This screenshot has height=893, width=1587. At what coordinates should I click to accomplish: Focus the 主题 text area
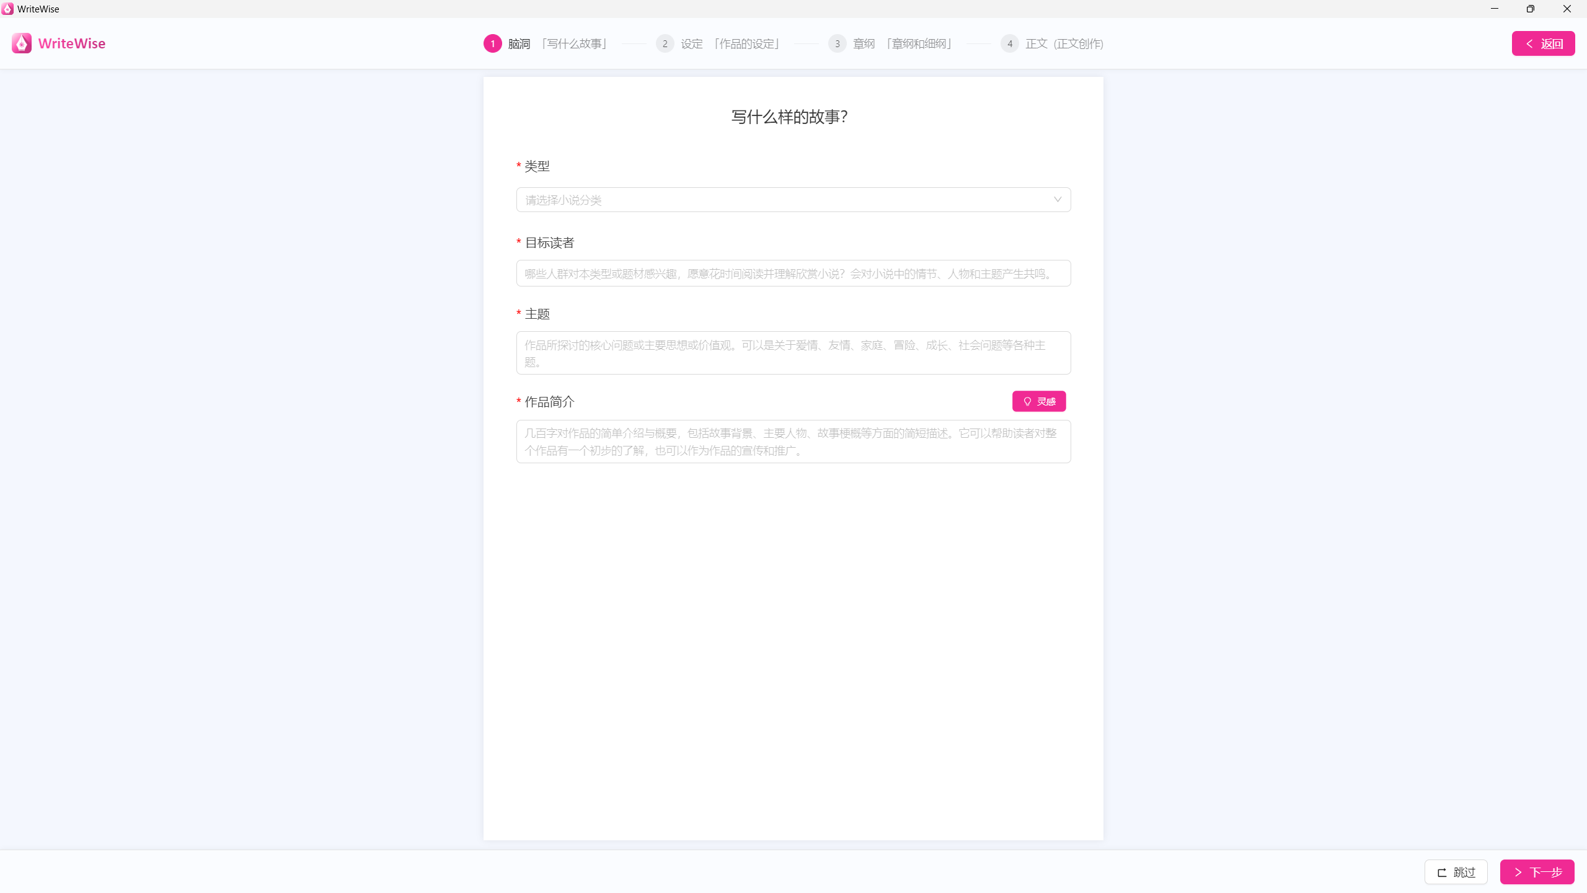[793, 353]
